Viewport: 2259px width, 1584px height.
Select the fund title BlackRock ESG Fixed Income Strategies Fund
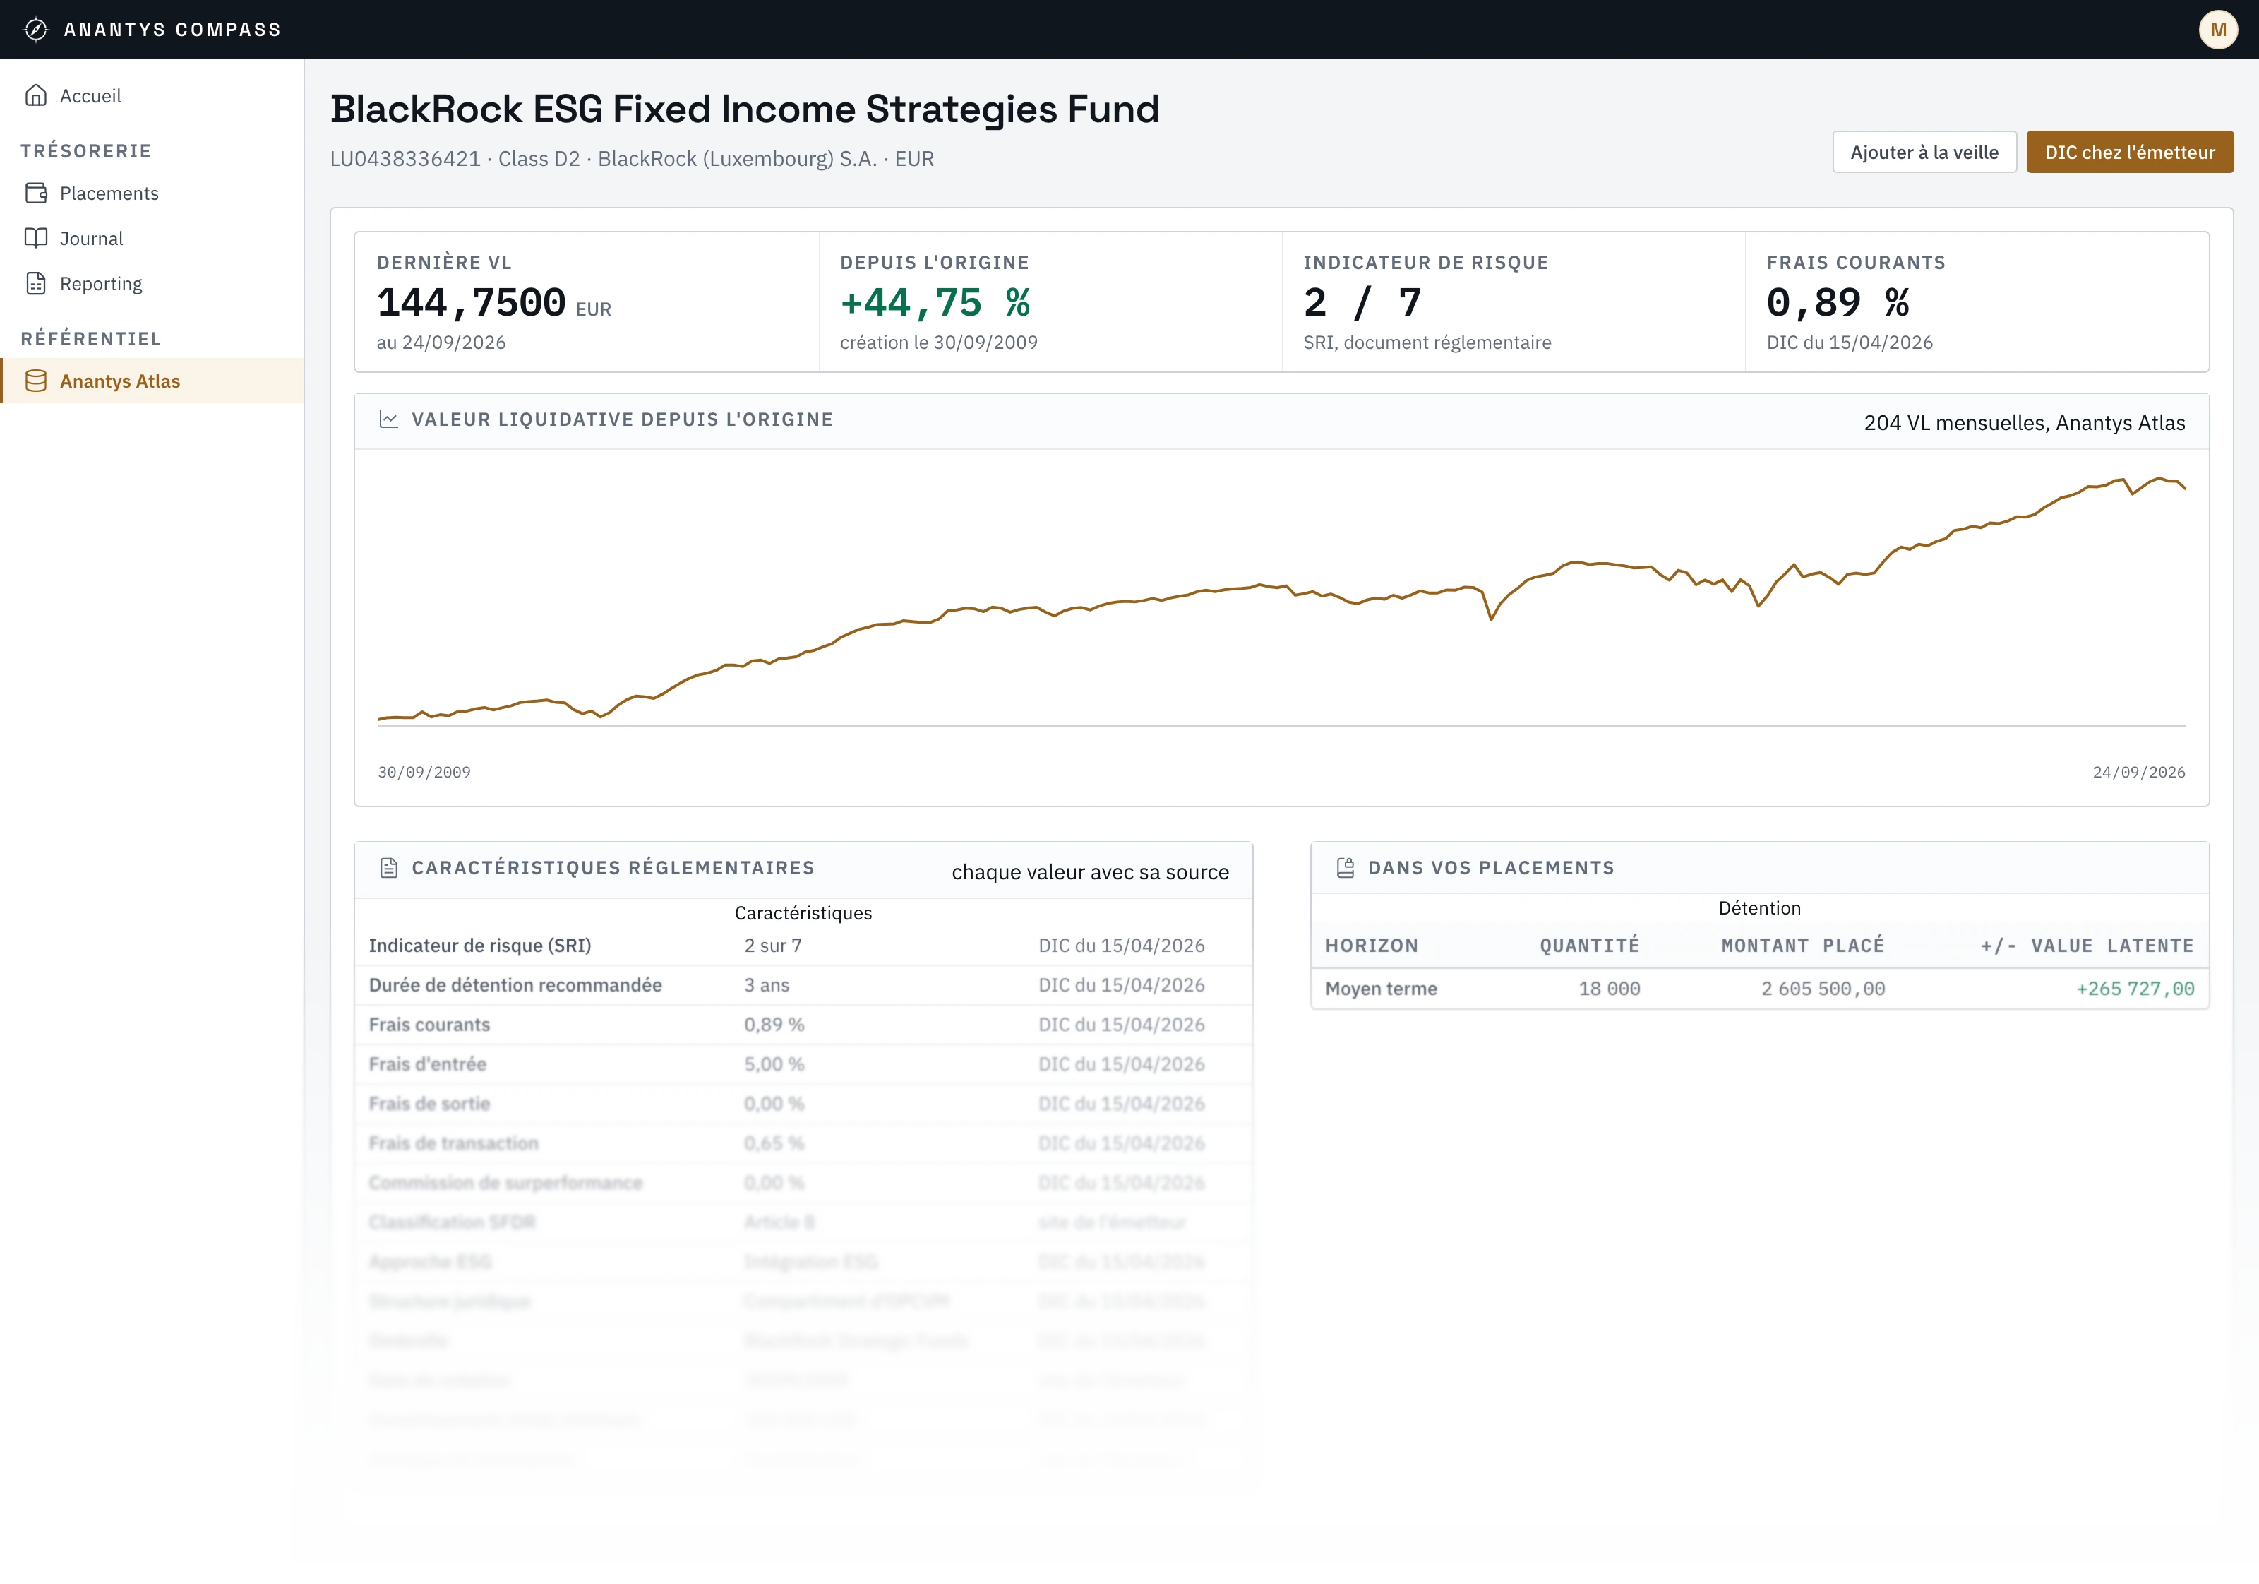click(745, 109)
